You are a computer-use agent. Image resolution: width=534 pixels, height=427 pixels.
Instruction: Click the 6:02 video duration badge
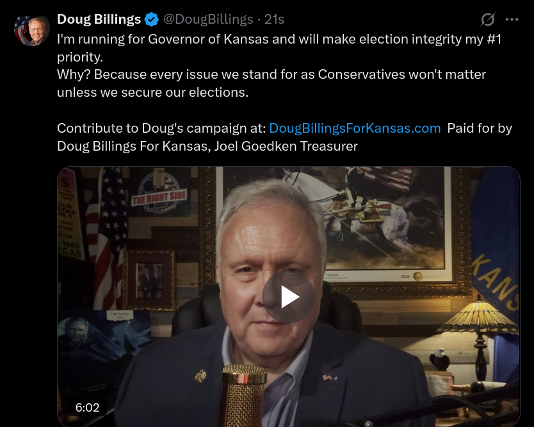pyautogui.click(x=88, y=408)
